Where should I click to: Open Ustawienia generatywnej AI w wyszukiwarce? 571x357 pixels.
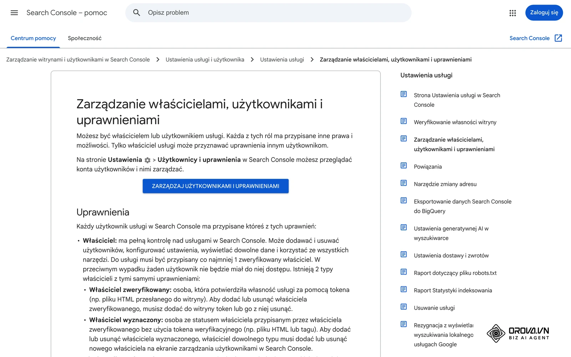[451, 233]
